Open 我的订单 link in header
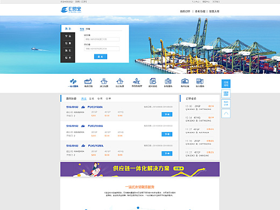This screenshot has height=210, width=280. pos(185,11)
